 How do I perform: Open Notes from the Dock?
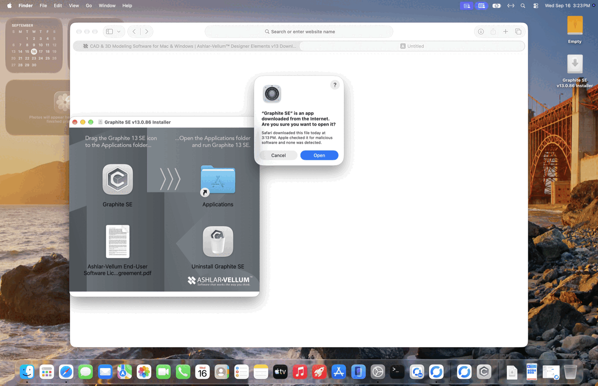tap(261, 372)
